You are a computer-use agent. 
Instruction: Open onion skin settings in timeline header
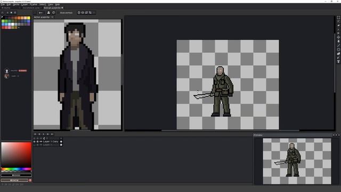pos(44,138)
